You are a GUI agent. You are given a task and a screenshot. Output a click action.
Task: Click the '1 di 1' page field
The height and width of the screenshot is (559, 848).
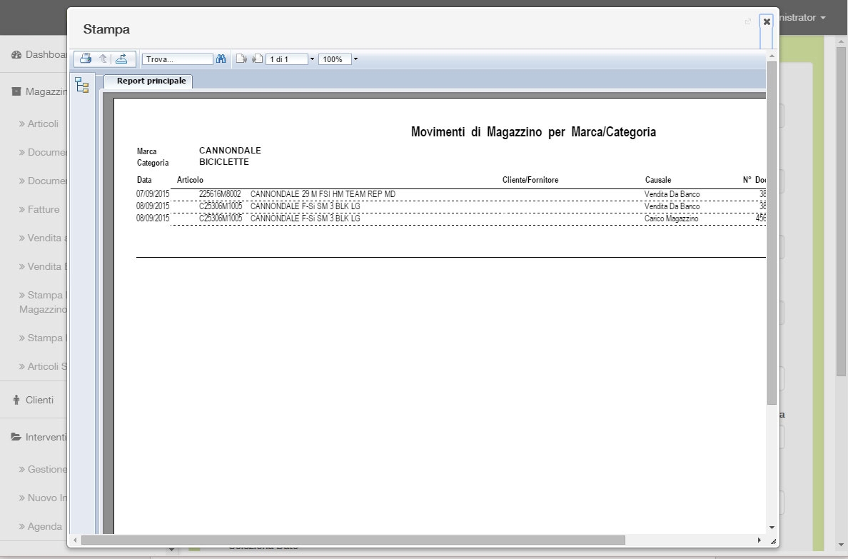287,59
